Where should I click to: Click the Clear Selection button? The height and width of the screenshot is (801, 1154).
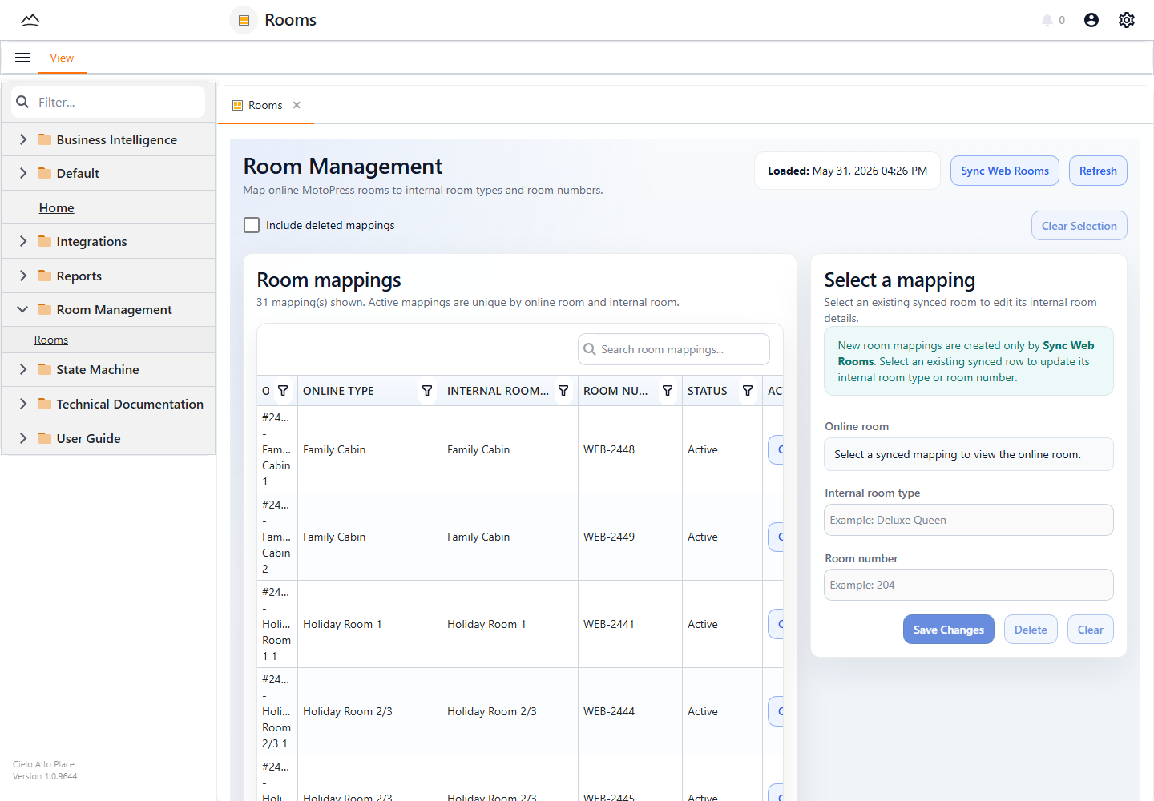(x=1079, y=226)
